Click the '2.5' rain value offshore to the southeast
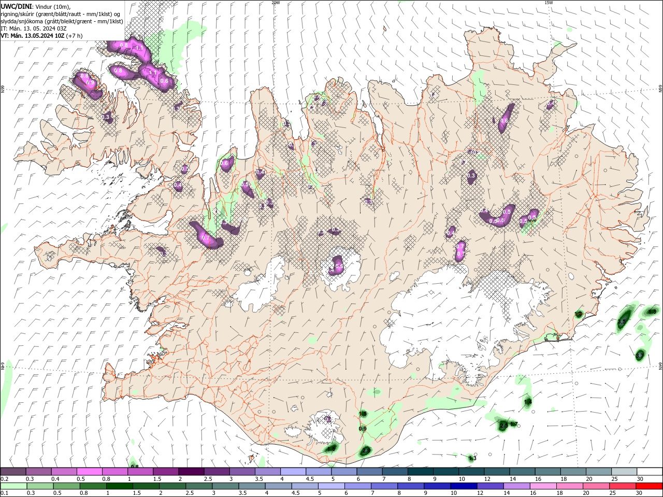 [x=503, y=426]
